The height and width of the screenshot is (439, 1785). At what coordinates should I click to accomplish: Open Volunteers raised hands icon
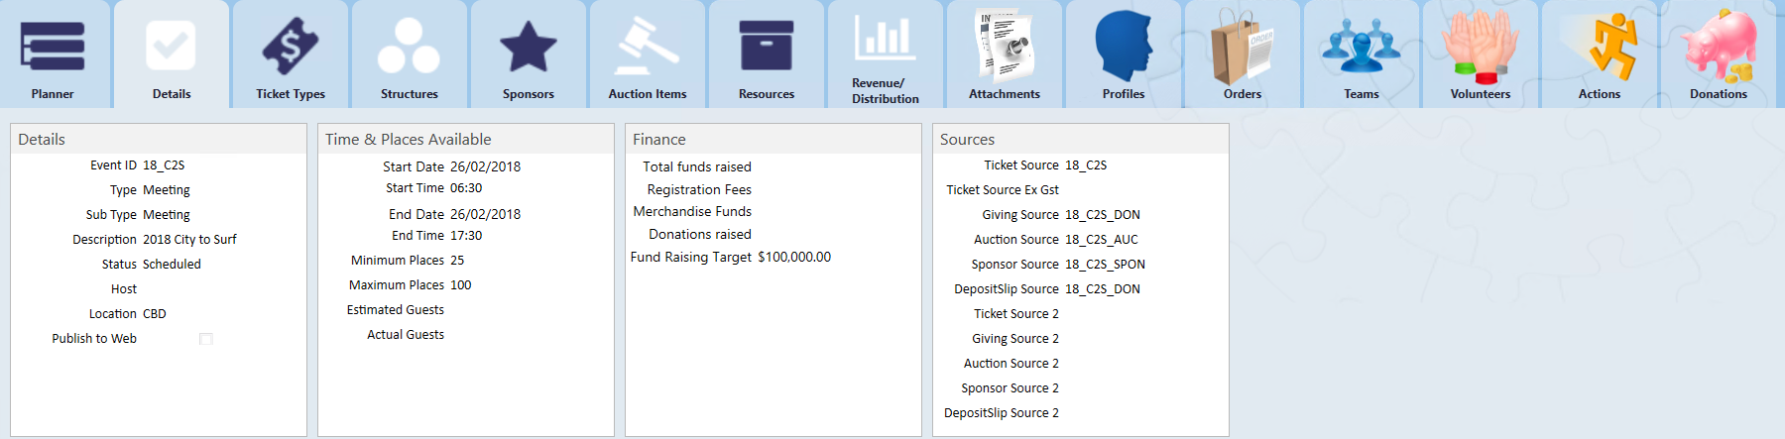pos(1480,47)
